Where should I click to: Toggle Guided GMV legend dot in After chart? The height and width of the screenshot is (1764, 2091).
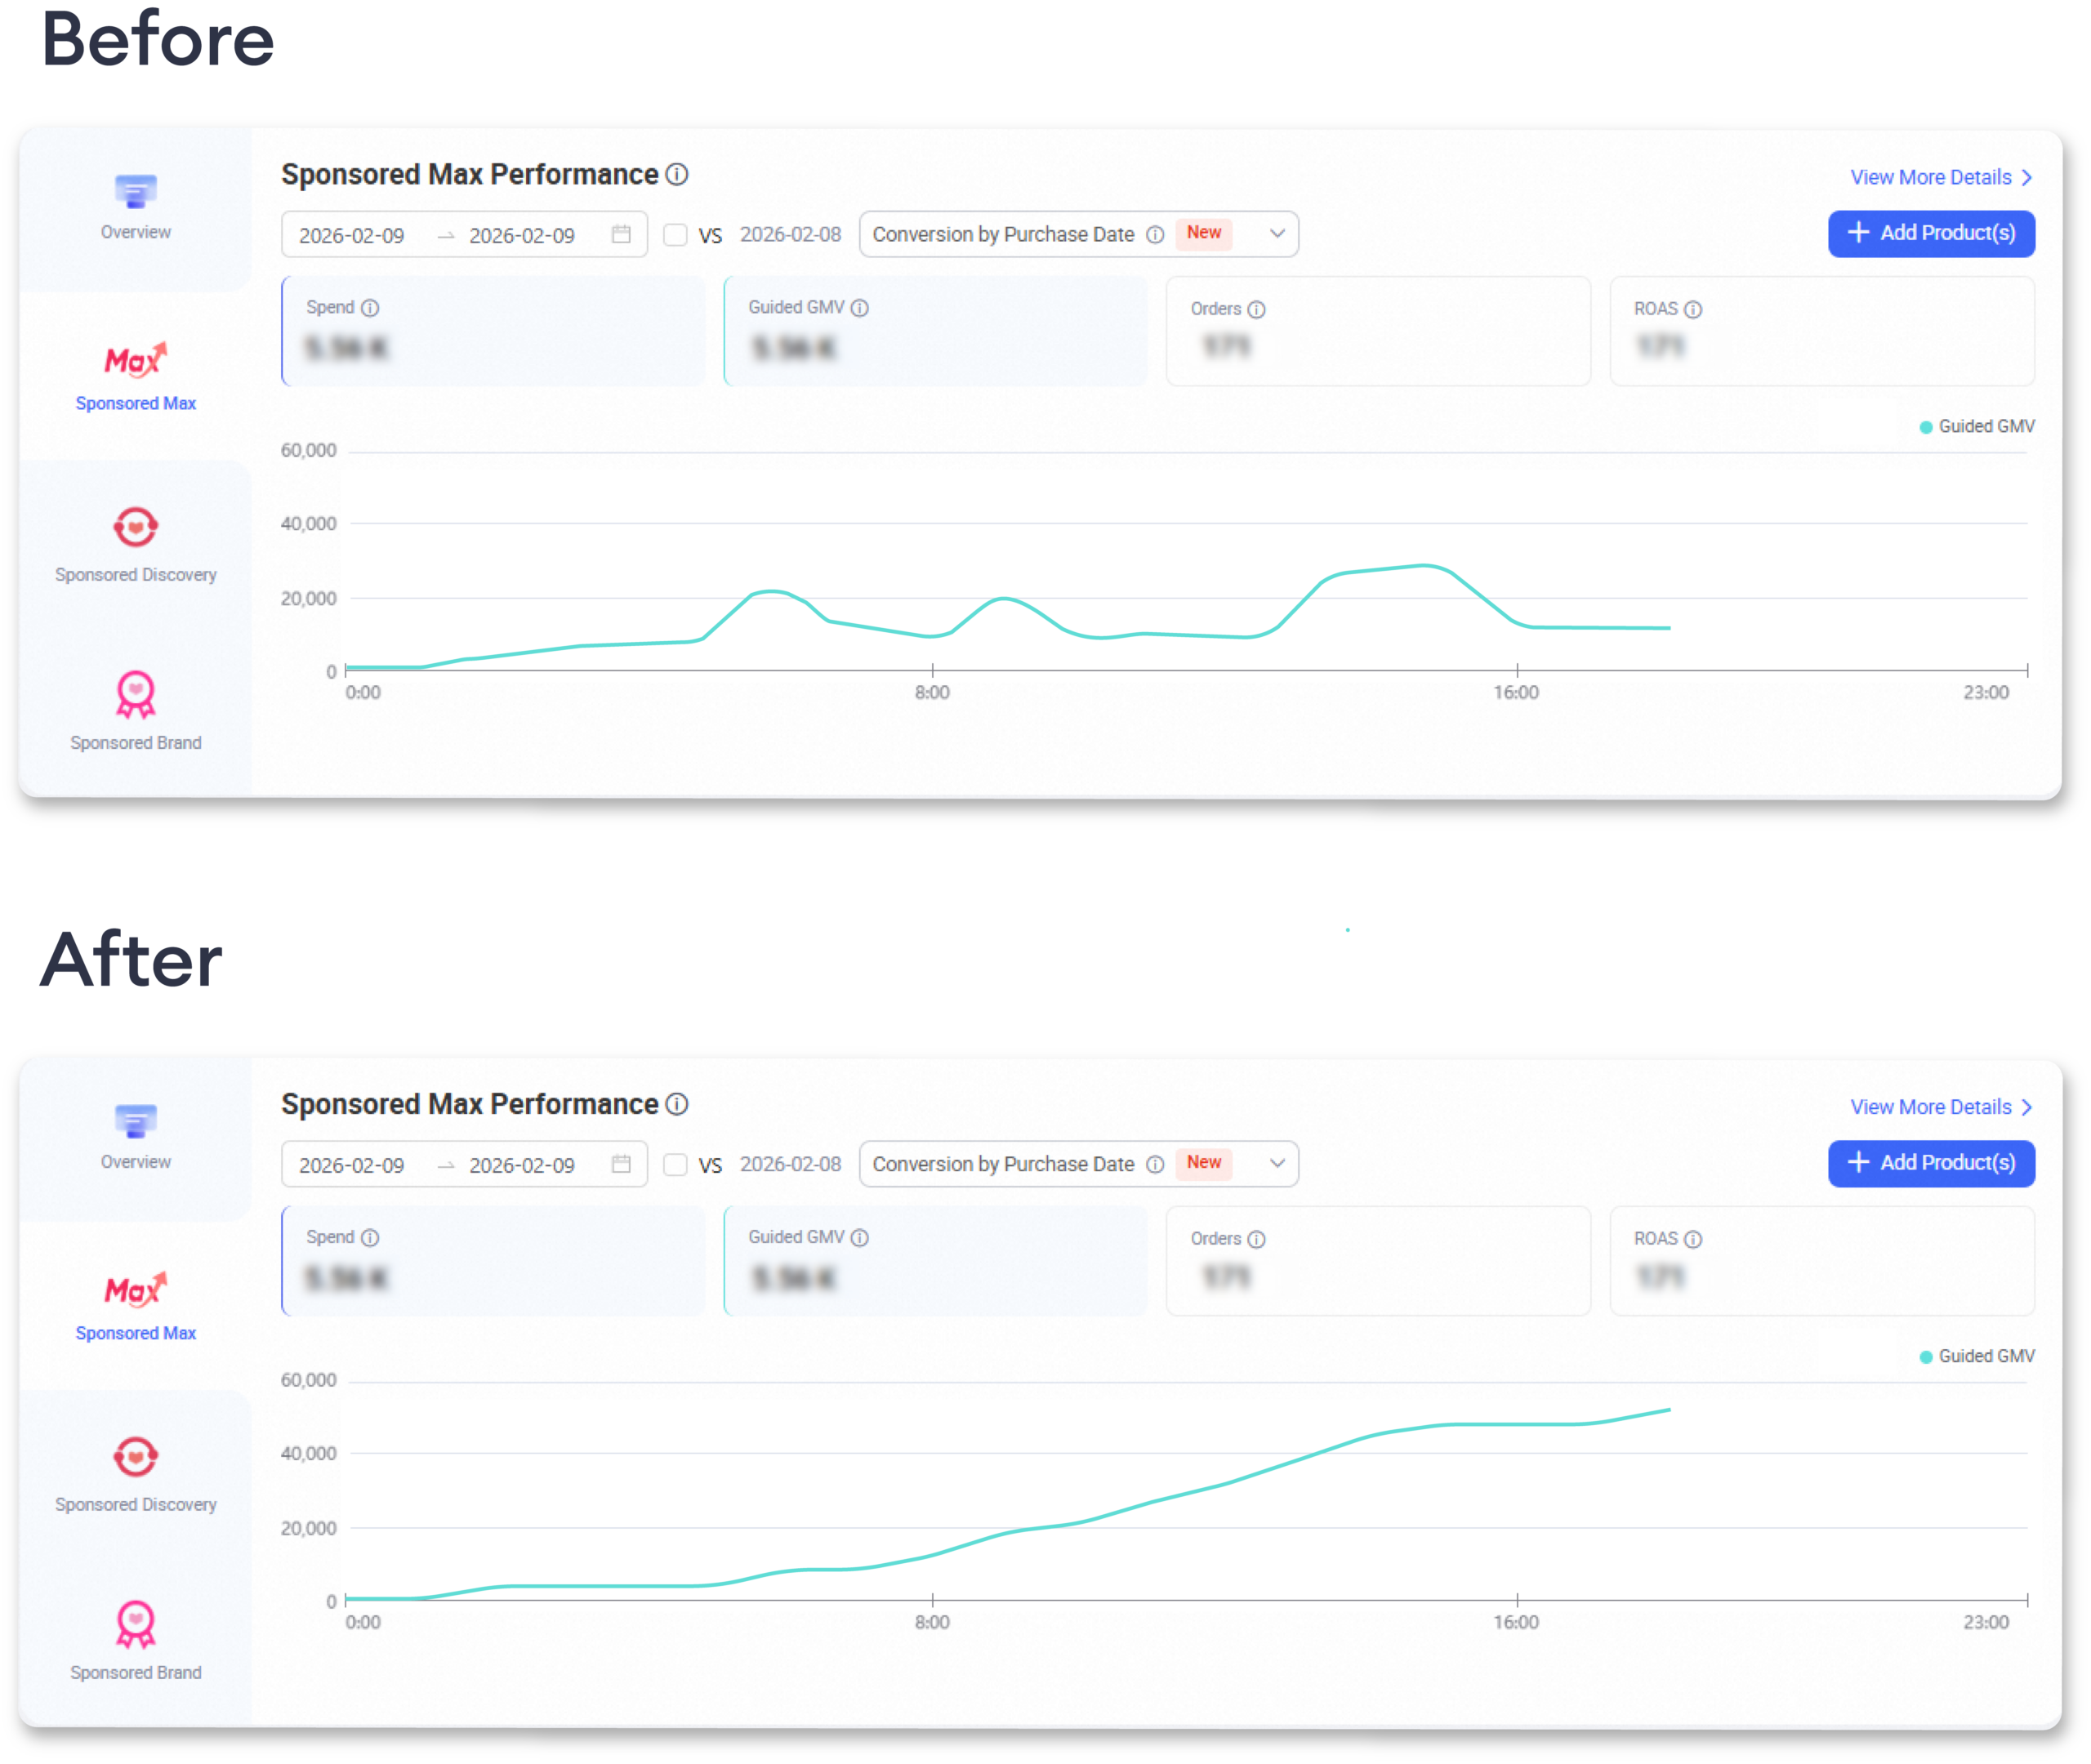pyautogui.click(x=1925, y=1357)
